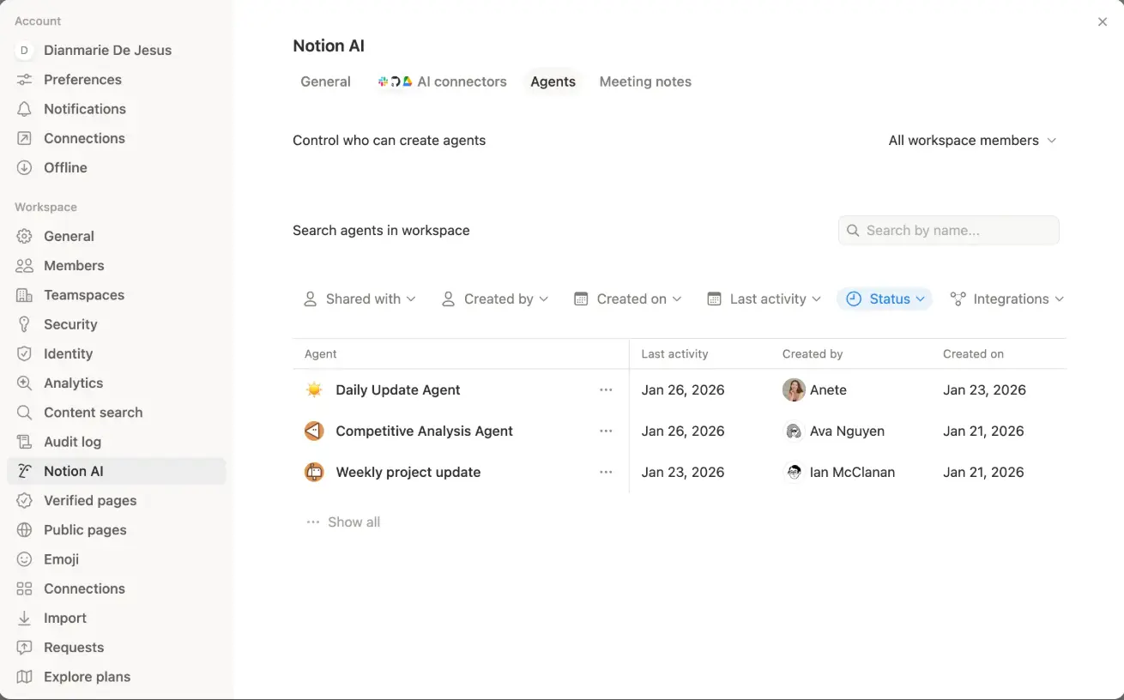Click the Created by column header
Screen dimensions: 1124x700
tap(813, 353)
